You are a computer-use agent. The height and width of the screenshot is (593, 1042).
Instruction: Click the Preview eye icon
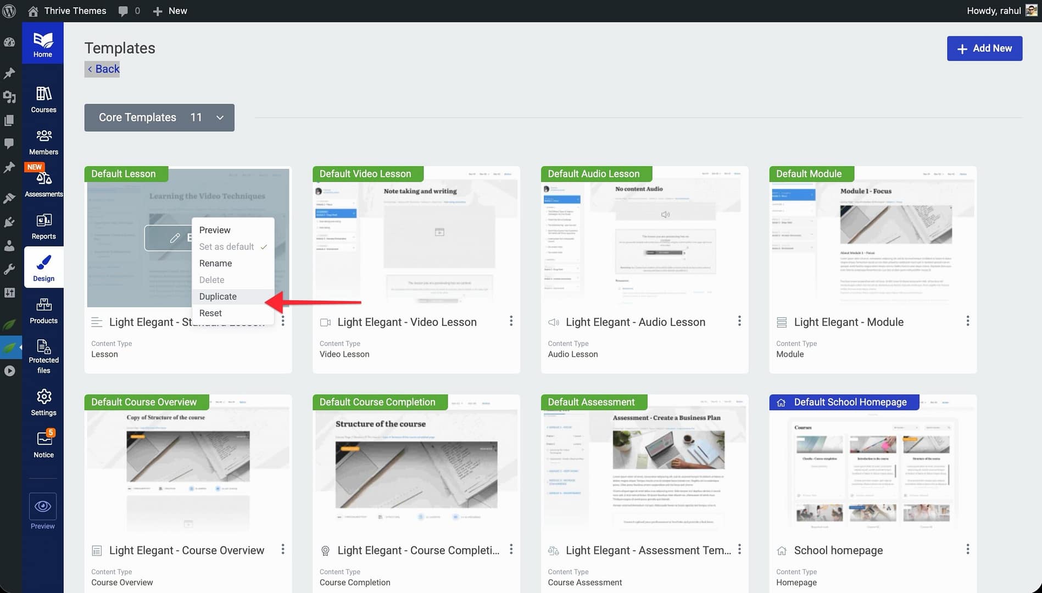[x=43, y=506]
